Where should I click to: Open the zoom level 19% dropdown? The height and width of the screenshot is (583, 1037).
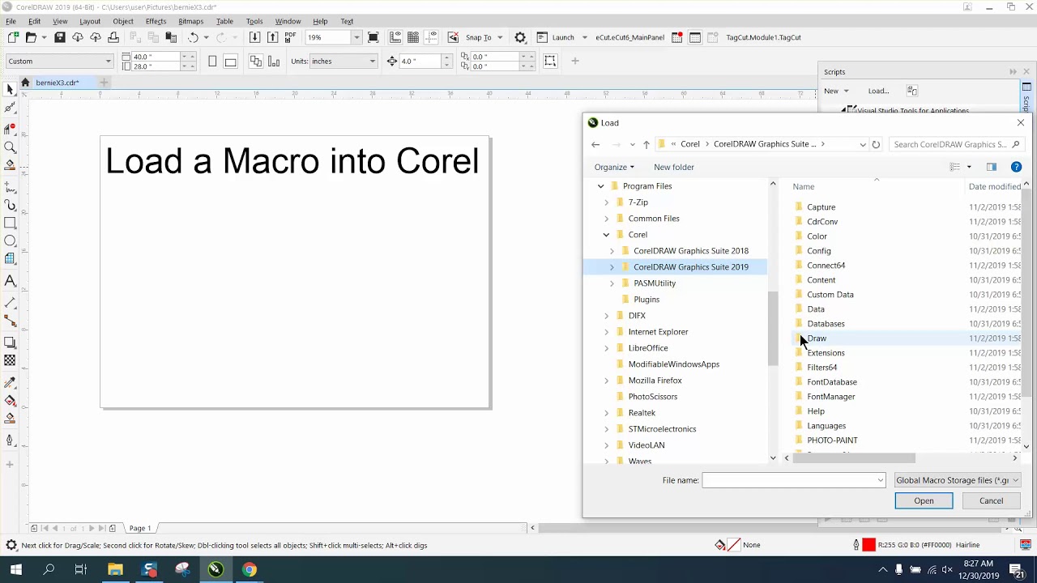(x=356, y=37)
